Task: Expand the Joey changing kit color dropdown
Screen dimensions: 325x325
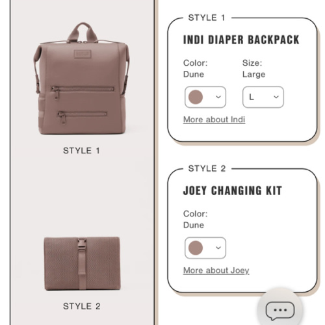Action: [x=205, y=248]
